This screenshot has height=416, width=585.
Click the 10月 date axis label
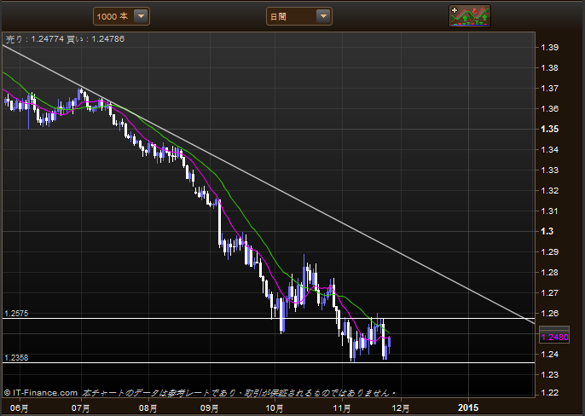275,408
